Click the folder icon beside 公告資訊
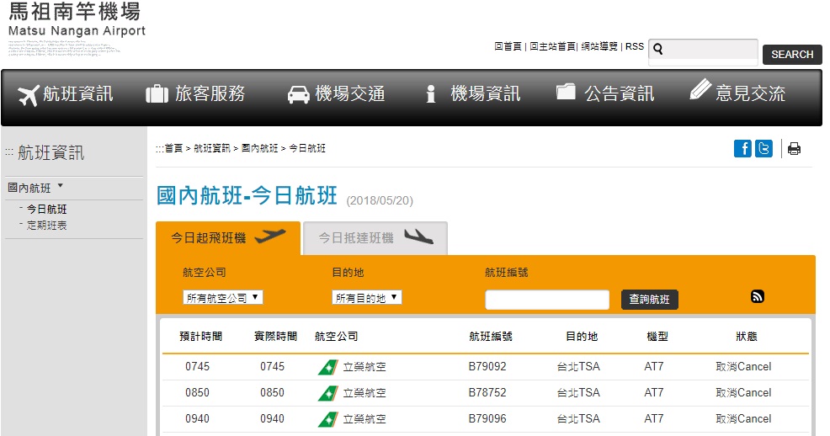Screen dimensions: 830x436 pos(566,92)
